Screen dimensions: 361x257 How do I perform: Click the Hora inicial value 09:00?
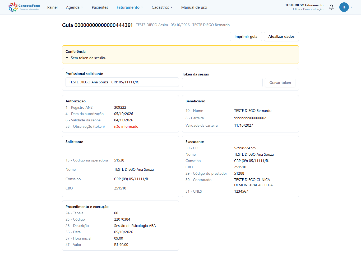(119, 238)
